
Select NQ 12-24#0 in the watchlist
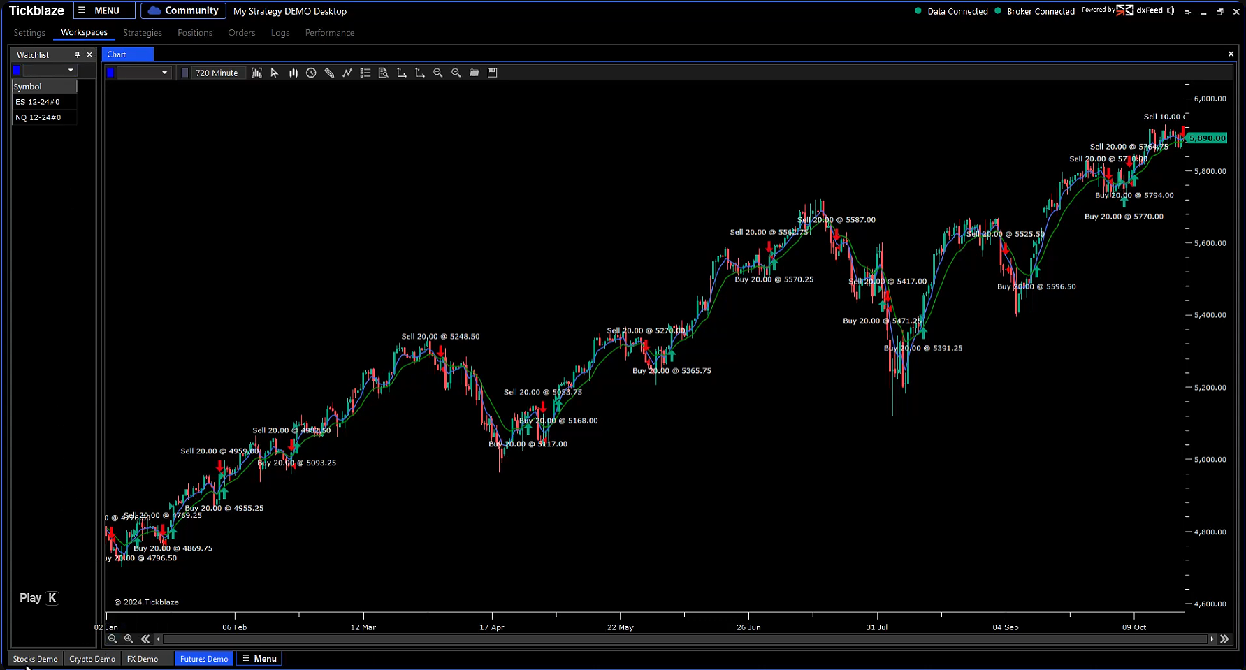38,117
